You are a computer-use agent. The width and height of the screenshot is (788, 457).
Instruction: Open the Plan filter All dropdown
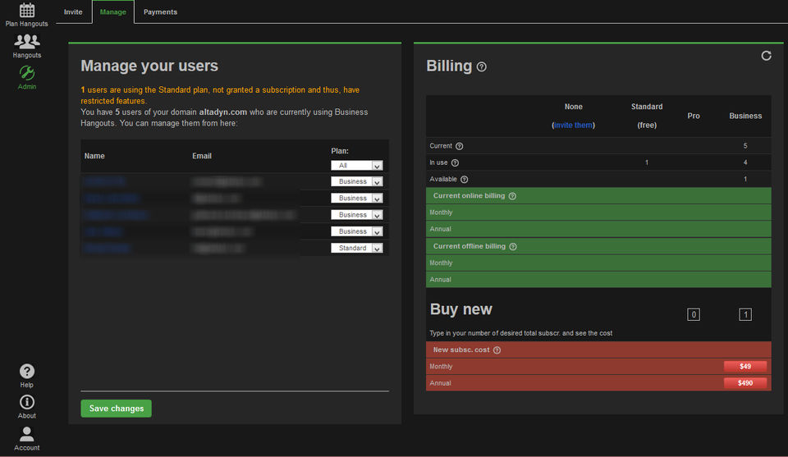click(356, 165)
